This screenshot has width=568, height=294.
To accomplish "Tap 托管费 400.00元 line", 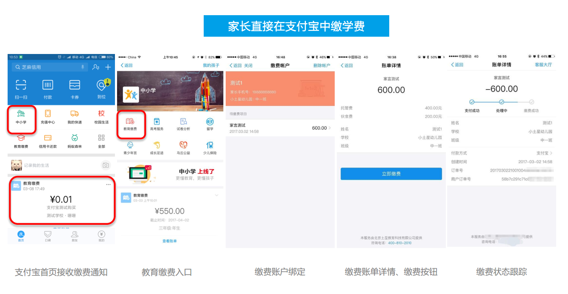I will pyautogui.click(x=391, y=108).
